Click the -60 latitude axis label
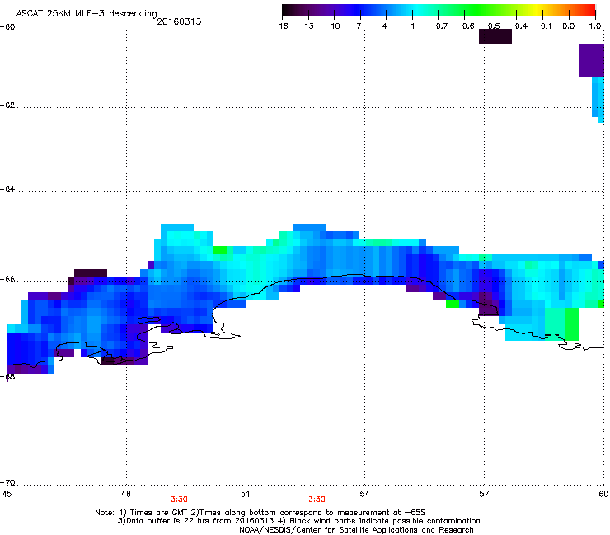The width and height of the screenshot is (610, 535). click(7, 27)
